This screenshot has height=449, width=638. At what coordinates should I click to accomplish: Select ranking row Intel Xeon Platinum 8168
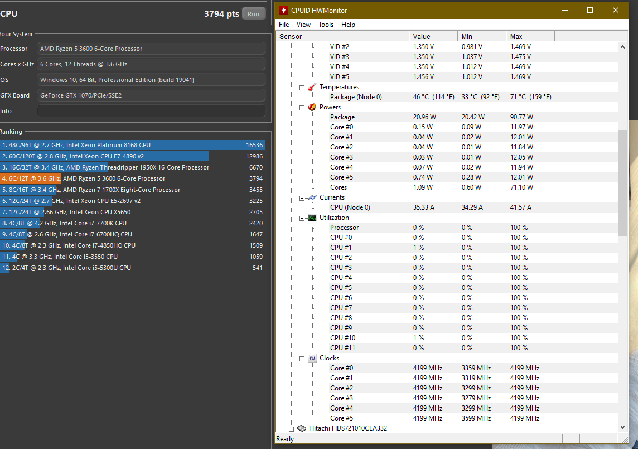(133, 145)
